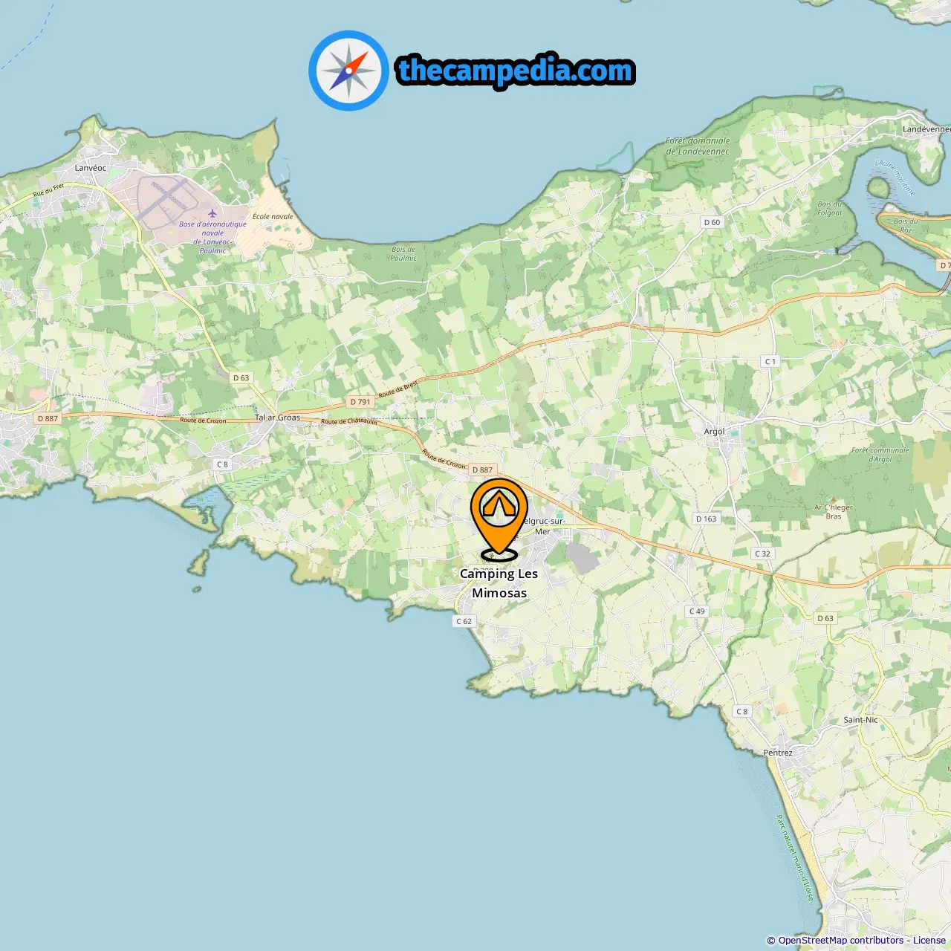Click the C 32 road shield
The height and width of the screenshot is (951, 951).
[x=763, y=554]
